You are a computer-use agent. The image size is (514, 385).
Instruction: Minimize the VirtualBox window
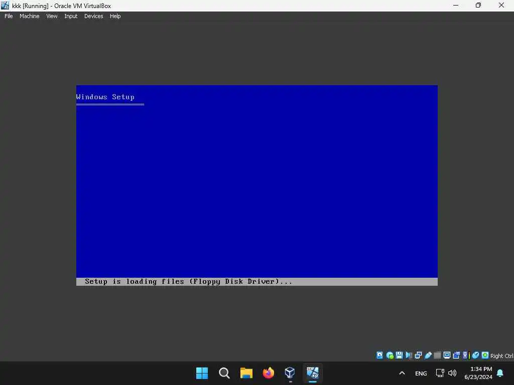click(456, 5)
